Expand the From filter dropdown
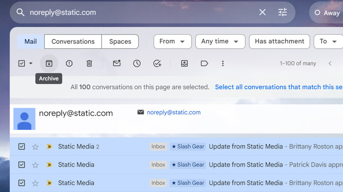Viewport: 343px width, 192px height. (x=172, y=41)
